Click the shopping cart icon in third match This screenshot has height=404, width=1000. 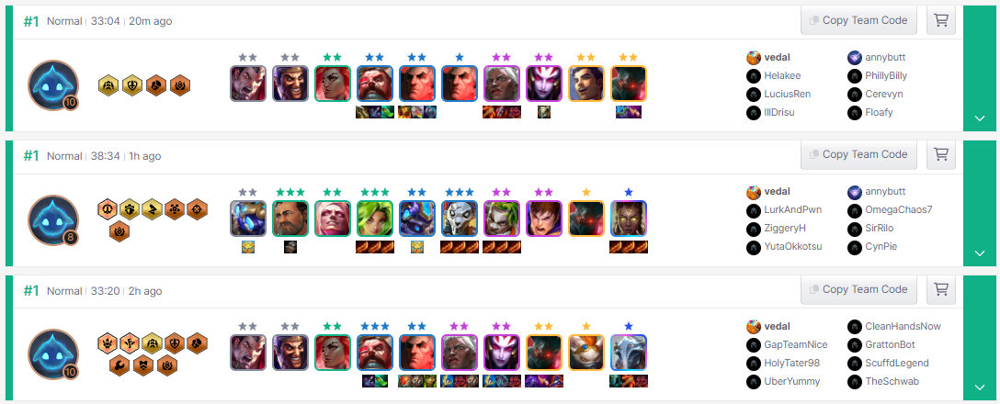tap(940, 289)
